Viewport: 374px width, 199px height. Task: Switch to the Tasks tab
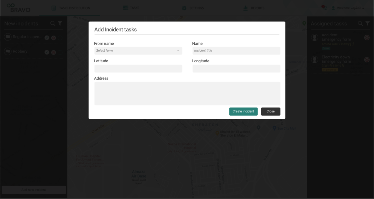click(131, 8)
